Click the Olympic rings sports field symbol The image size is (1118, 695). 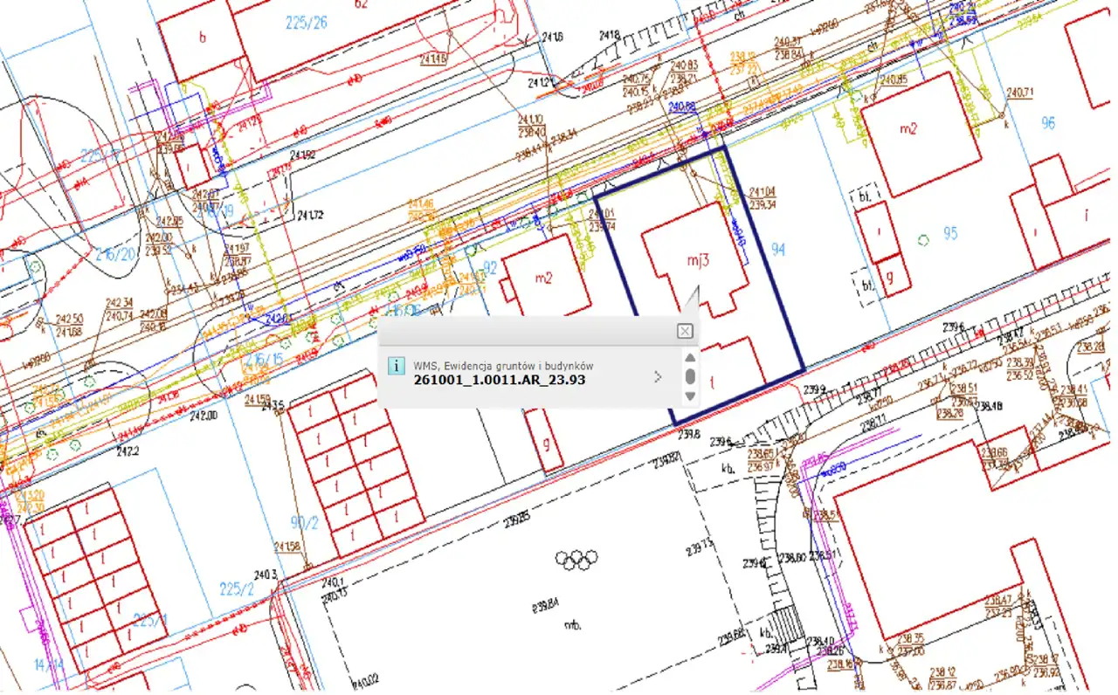point(577,556)
